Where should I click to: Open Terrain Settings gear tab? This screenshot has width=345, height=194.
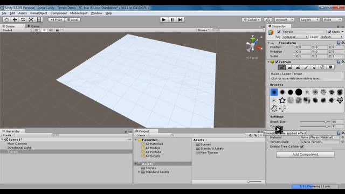330,67
